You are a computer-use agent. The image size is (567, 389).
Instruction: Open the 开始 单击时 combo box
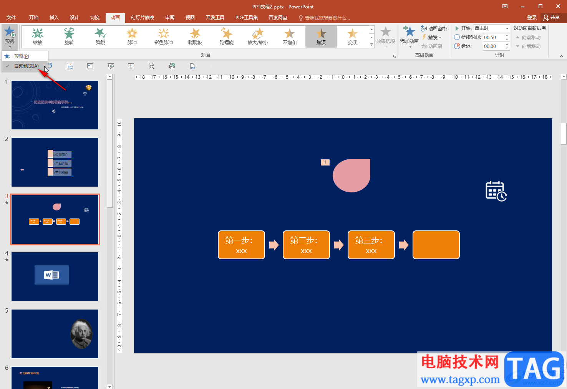pyautogui.click(x=491, y=28)
